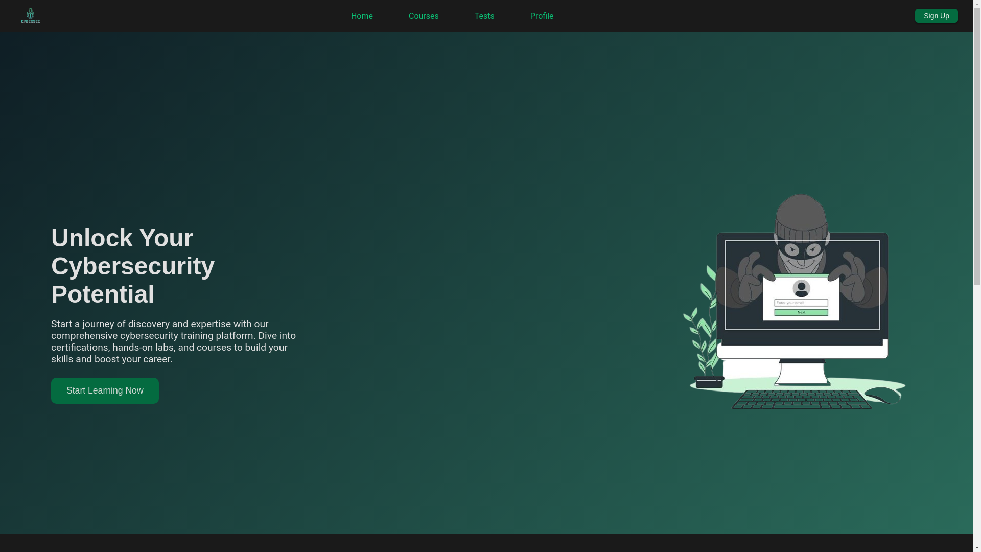Click the scrollbar down arrow
Image resolution: width=981 pixels, height=552 pixels.
977,547
